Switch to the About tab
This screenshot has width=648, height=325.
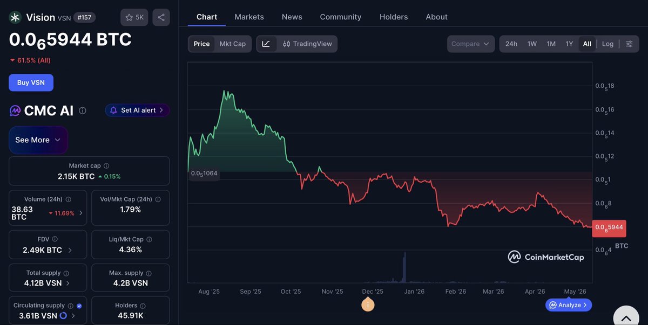click(436, 17)
